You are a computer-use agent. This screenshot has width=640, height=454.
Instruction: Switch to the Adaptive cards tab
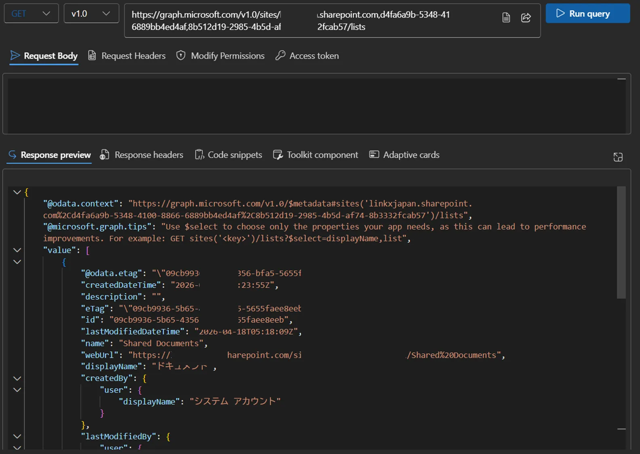coord(404,155)
